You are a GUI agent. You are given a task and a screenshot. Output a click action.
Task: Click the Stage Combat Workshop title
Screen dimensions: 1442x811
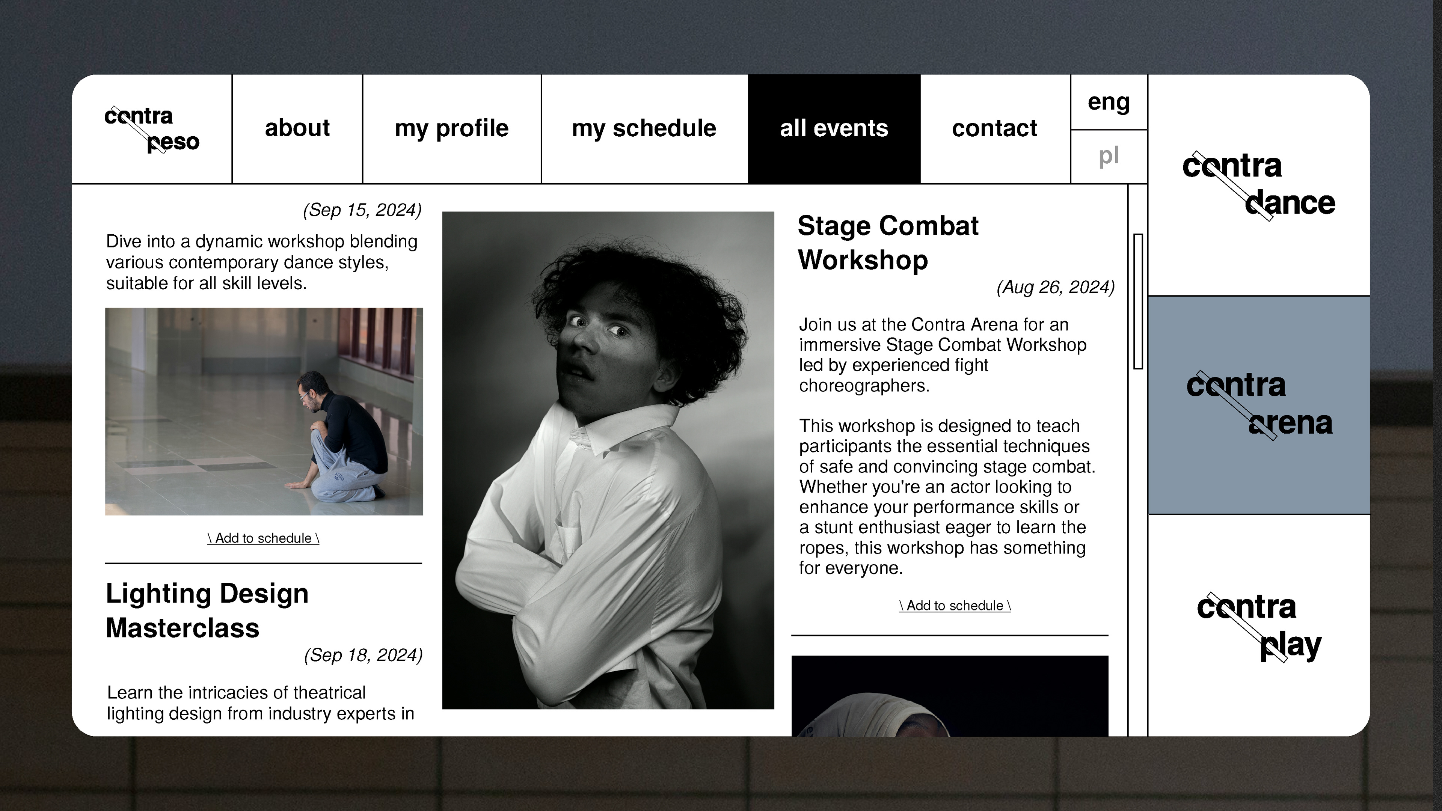point(888,243)
